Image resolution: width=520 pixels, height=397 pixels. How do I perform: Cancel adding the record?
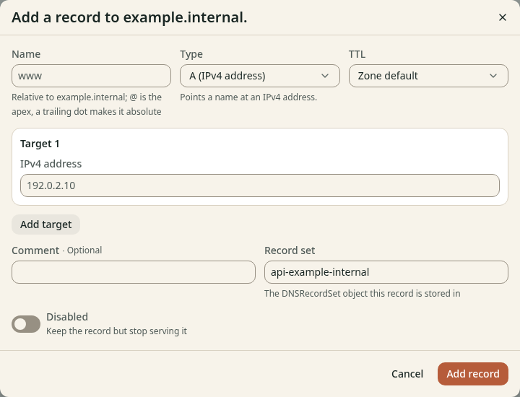[407, 374]
